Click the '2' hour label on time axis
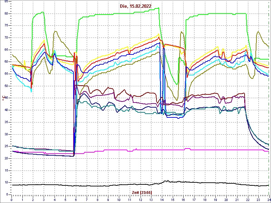The width and height of the screenshot is (271, 203). (x=33, y=200)
